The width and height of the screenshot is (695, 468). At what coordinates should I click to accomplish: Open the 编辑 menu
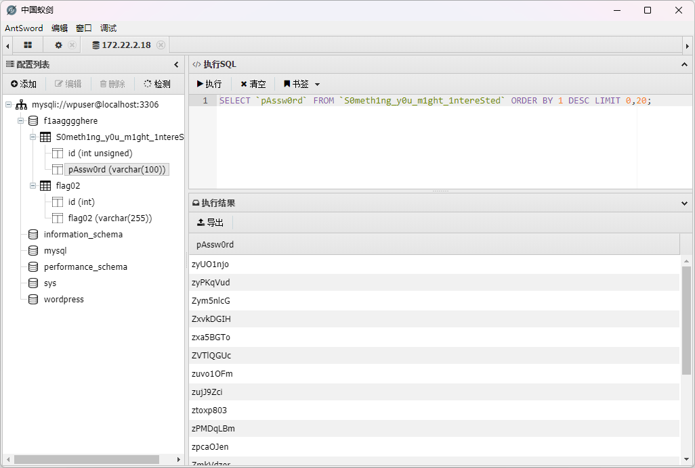[x=60, y=28]
